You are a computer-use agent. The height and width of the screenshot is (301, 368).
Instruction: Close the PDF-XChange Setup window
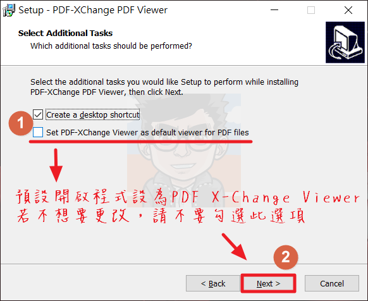pyautogui.click(x=348, y=10)
